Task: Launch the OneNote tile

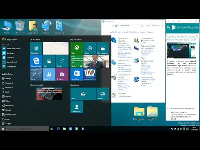Action: (62, 74)
